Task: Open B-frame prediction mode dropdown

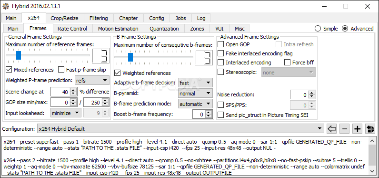Action: click(x=195, y=104)
